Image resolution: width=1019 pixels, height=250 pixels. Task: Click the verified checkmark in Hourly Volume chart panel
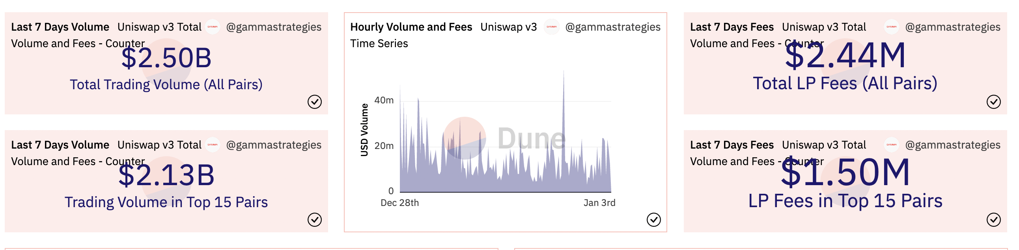click(x=653, y=220)
